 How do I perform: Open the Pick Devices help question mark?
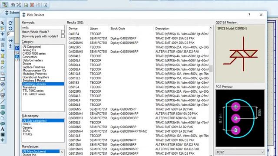coord(249,15)
